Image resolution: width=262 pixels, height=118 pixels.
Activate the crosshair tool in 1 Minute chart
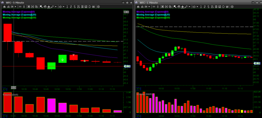click(x=182, y=7)
